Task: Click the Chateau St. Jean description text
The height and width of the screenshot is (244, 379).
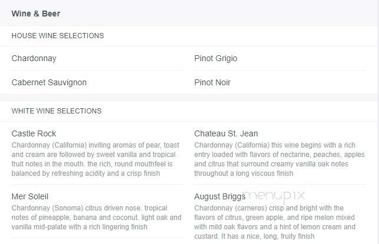Action: pyautogui.click(x=279, y=159)
